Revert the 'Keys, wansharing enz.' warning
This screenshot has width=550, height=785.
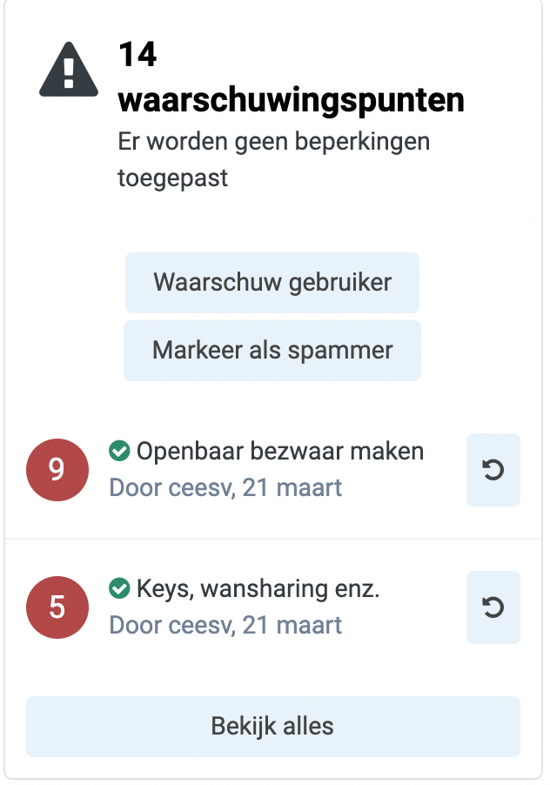coord(493,607)
